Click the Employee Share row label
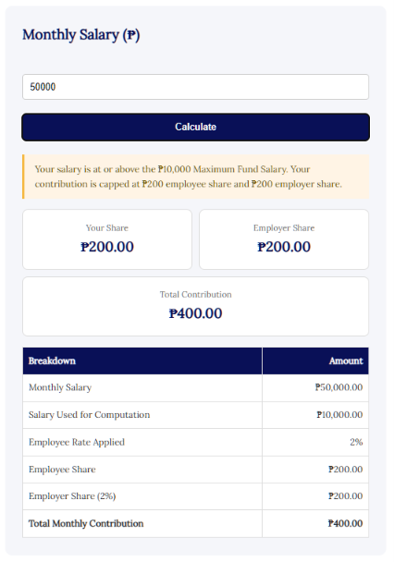The width and height of the screenshot is (394, 562). [62, 470]
